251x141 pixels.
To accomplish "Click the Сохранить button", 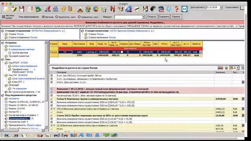I will 164,16.
